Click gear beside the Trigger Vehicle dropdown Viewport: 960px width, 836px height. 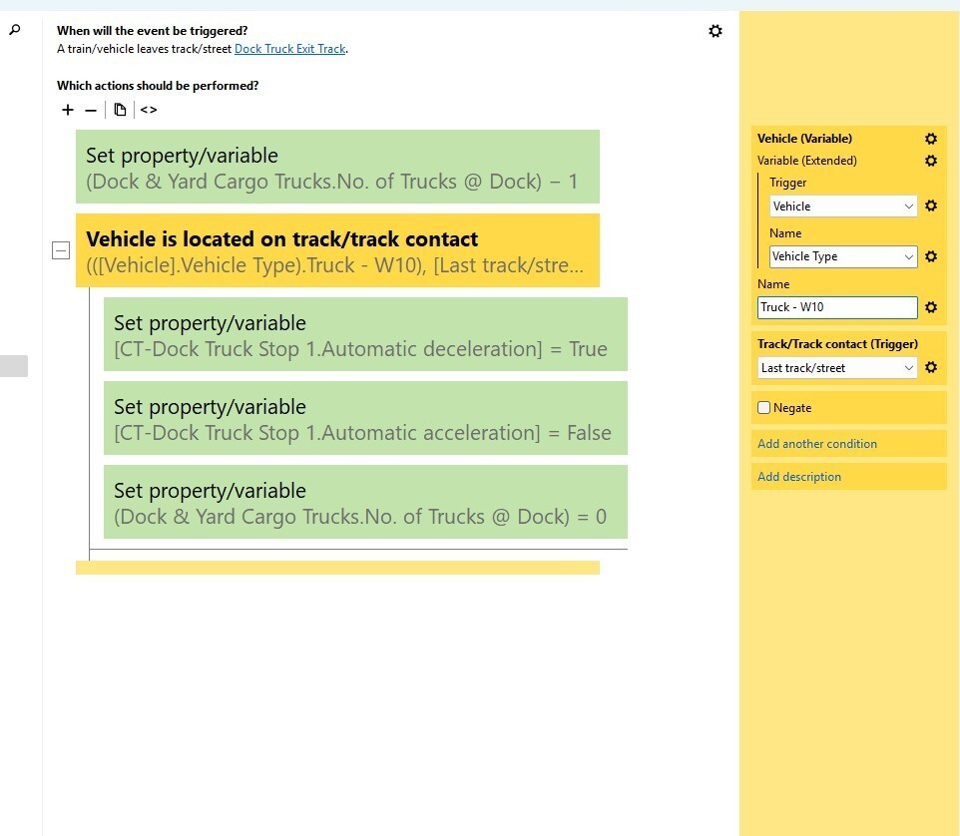pyautogui.click(x=931, y=206)
